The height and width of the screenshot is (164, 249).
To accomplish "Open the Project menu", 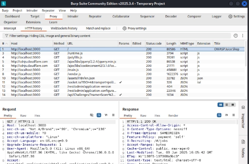I will click(17, 11).
